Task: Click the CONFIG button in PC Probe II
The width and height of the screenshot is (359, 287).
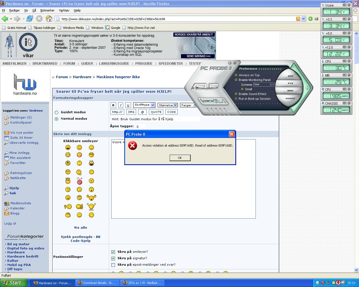Action: (x=208, y=101)
